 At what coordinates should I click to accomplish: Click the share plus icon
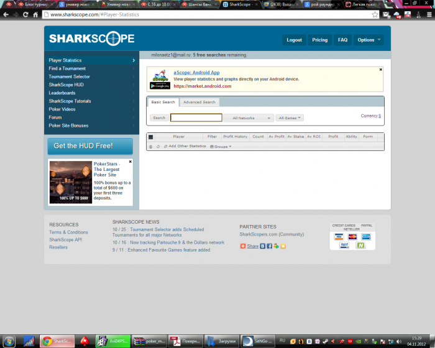click(x=243, y=246)
